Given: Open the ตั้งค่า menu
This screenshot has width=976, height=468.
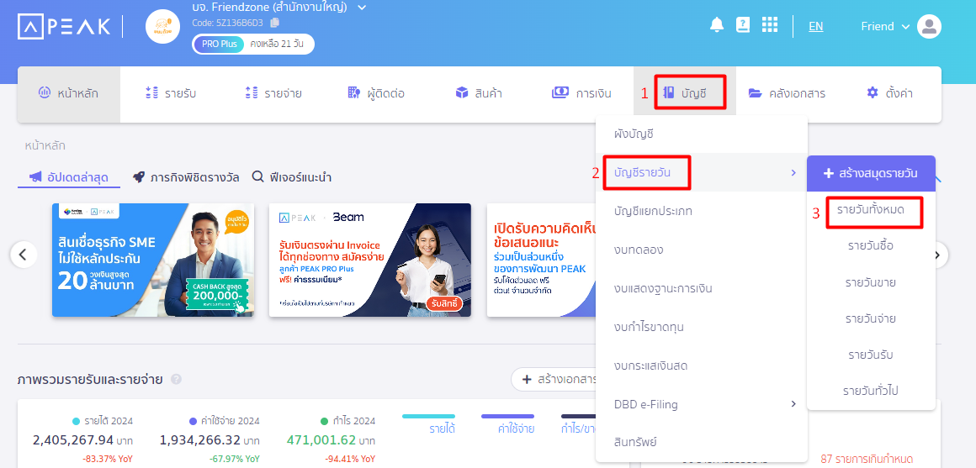Looking at the screenshot, I should (889, 94).
